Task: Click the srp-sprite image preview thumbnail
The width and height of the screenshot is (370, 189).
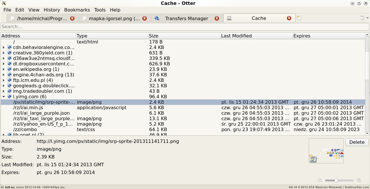Action: [x=326, y=151]
